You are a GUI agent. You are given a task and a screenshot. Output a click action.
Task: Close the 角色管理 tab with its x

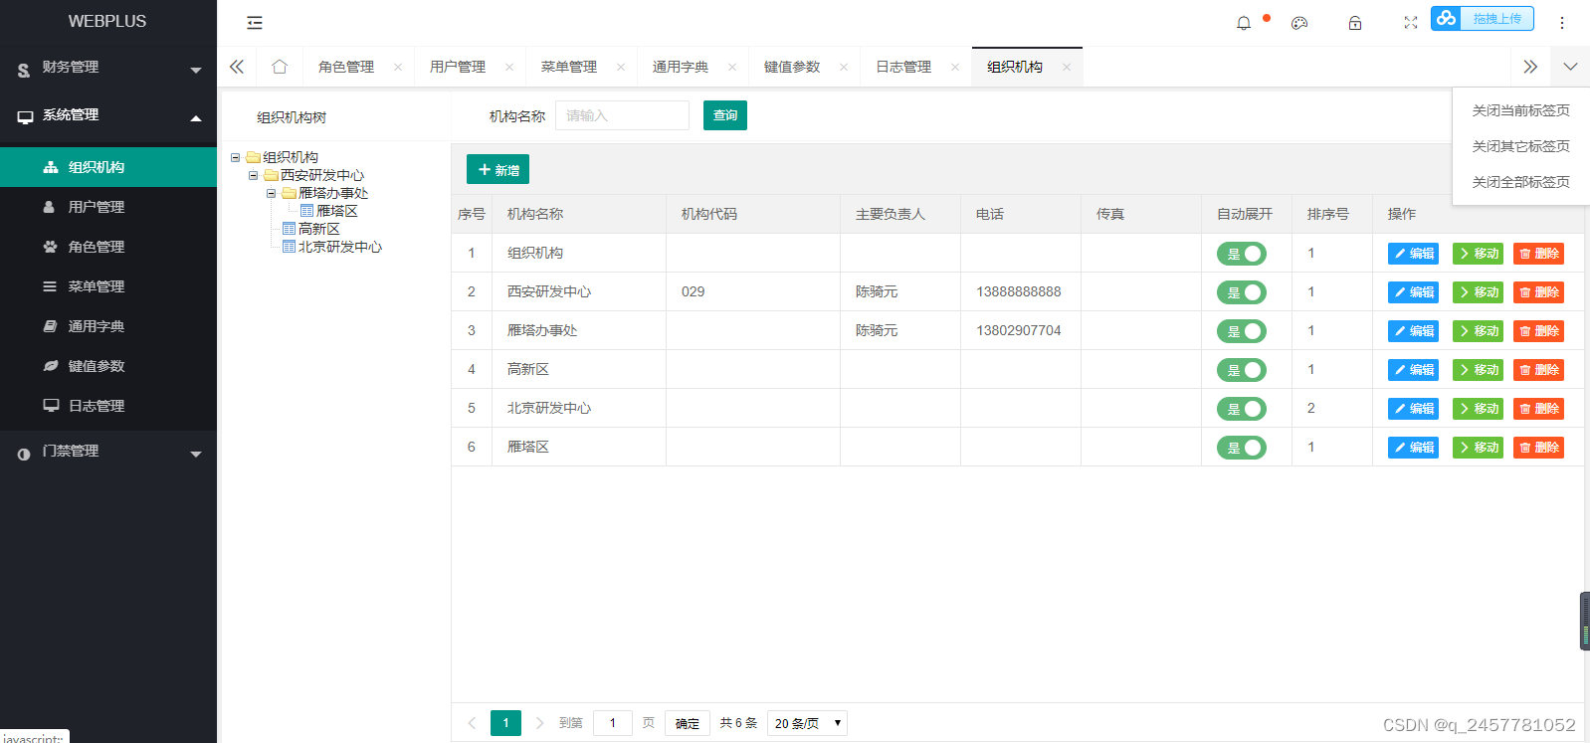pyautogui.click(x=398, y=68)
